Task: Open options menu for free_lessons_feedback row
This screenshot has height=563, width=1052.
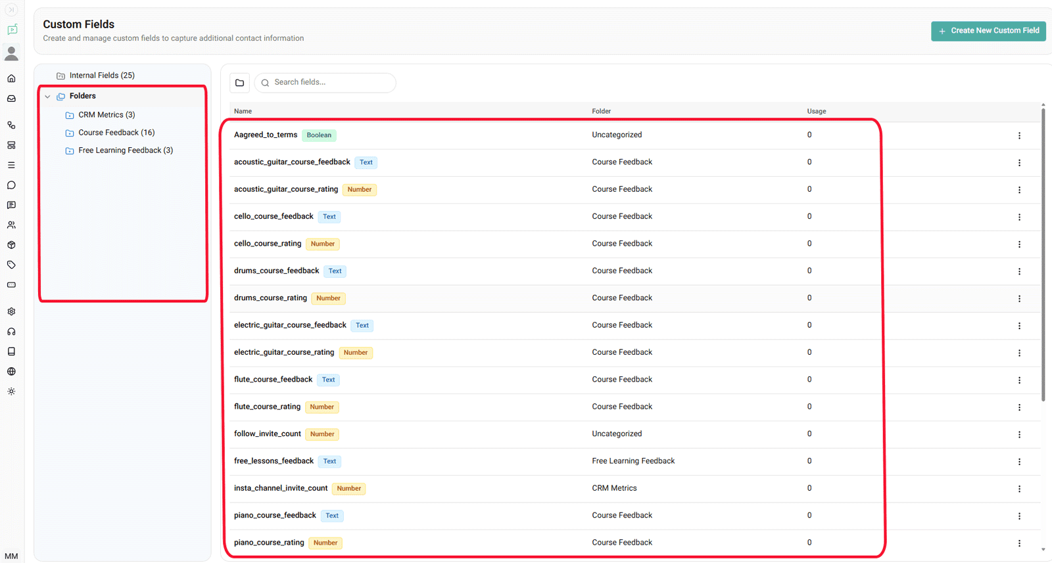Action: pos(1019,462)
